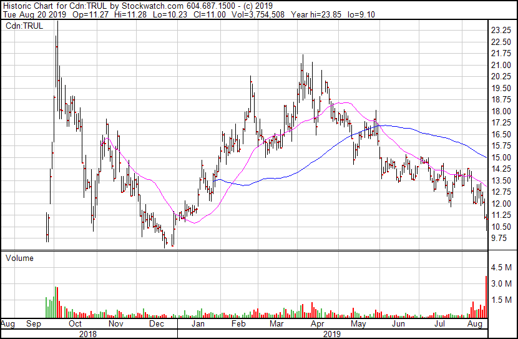Viewport: 518px width, 339px height.
Task: Select the 21.75 price axis label
Action: click(501, 54)
